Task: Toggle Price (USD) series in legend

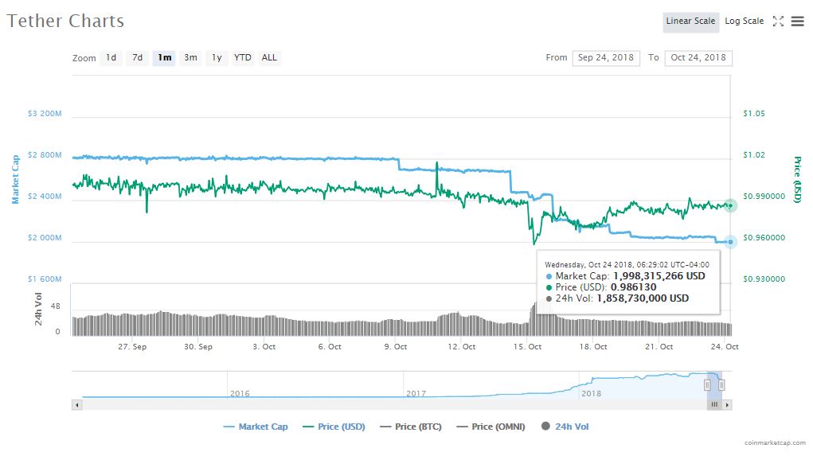Action: click(x=334, y=427)
